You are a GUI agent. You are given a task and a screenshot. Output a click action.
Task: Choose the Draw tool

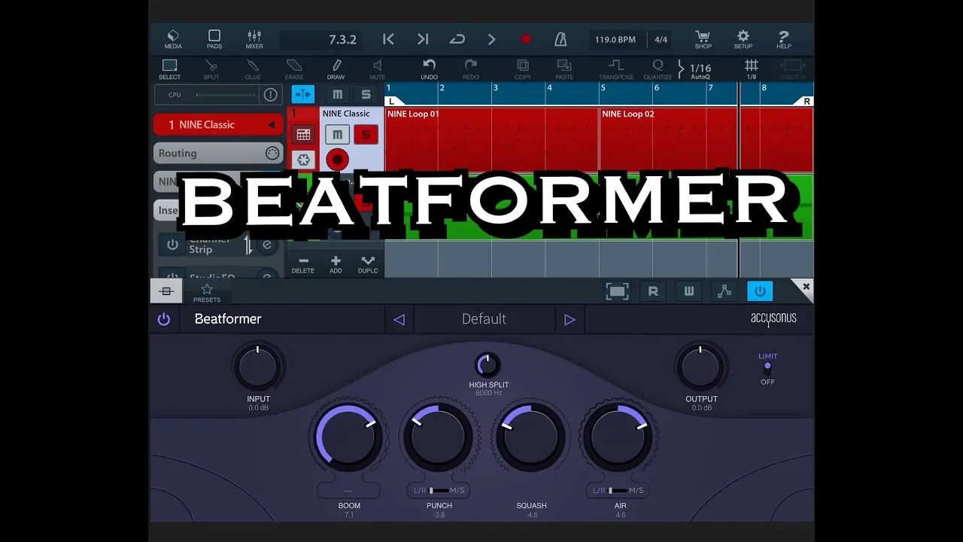pyautogui.click(x=336, y=69)
